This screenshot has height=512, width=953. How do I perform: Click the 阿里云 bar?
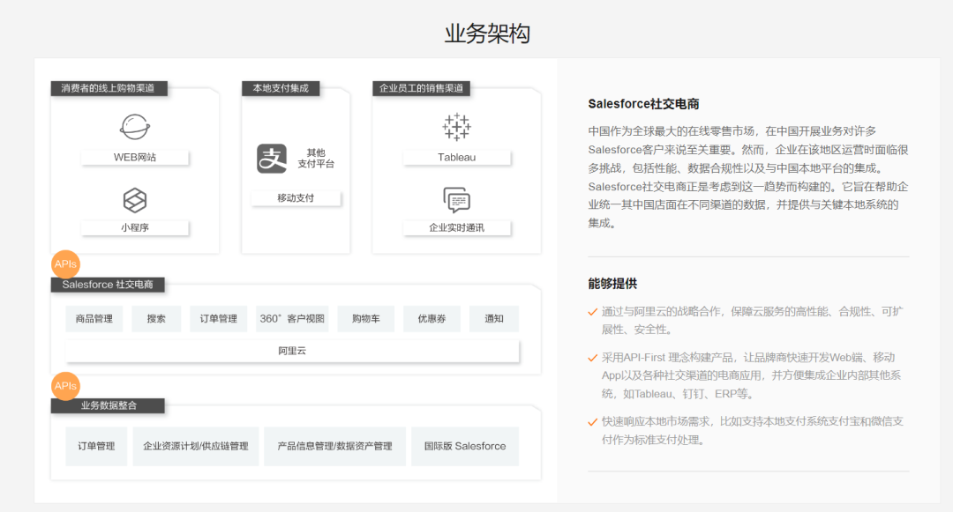(x=291, y=351)
